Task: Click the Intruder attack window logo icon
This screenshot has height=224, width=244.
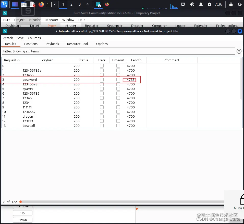Action: click(x=5, y=31)
